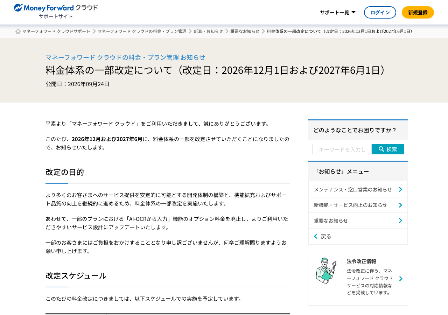Click the category label マネーフォワード クラウドの料金・プラン管理 お知らせ
Image resolution: width=448 pixels, height=315 pixels.
(x=125, y=57)
